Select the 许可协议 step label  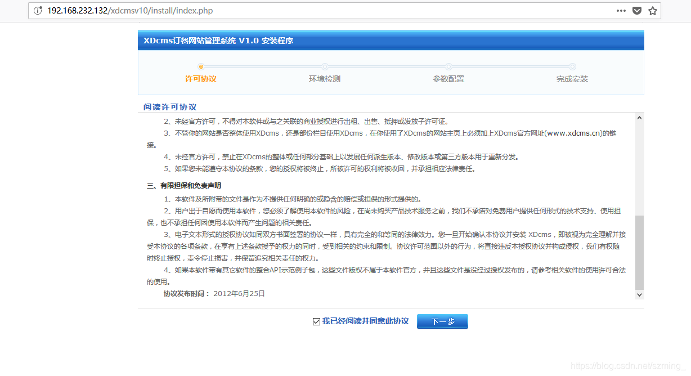coord(201,79)
